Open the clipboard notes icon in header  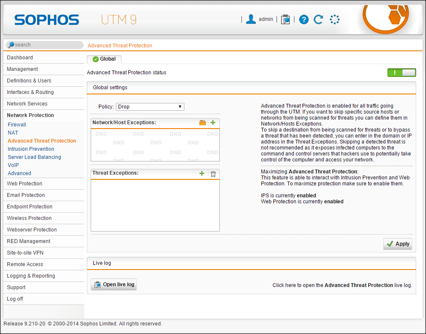coord(285,20)
